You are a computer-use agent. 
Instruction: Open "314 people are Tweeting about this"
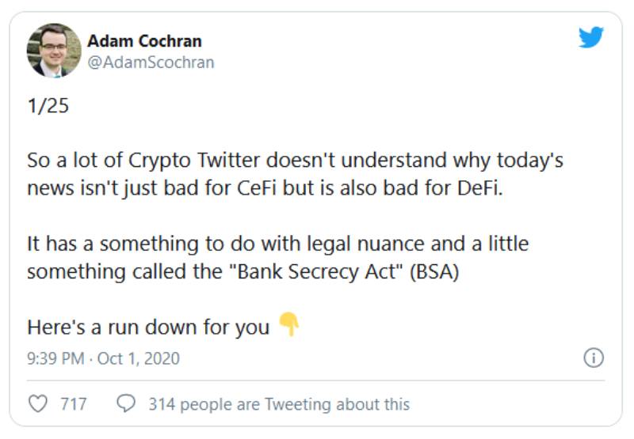[x=279, y=404]
